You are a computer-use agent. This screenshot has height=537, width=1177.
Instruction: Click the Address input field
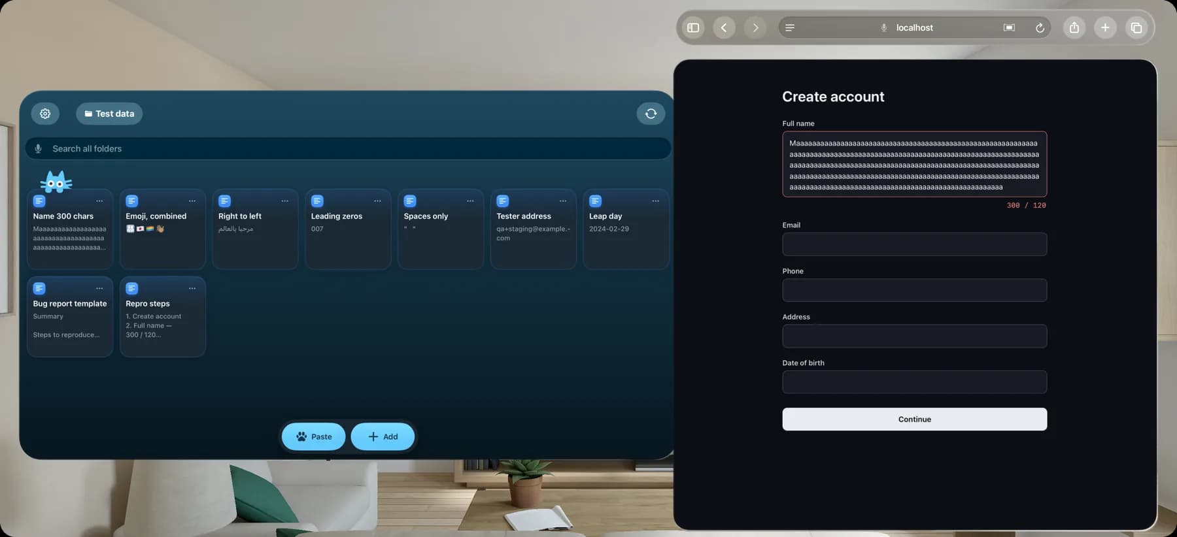[914, 336]
